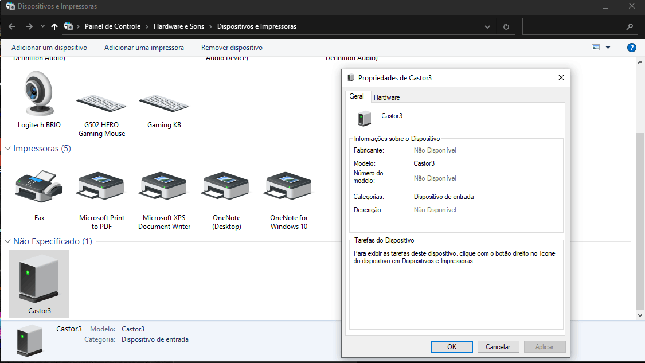Click Dispositivo de entrada in details pane

(155, 339)
